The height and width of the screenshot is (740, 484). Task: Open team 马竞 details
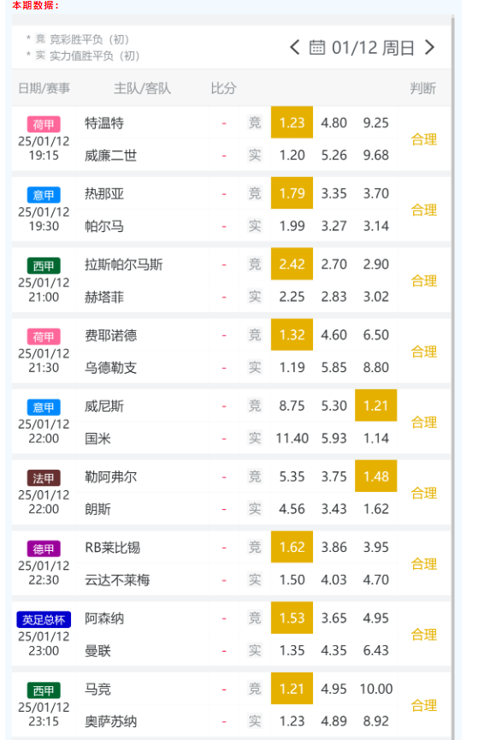pos(97,689)
